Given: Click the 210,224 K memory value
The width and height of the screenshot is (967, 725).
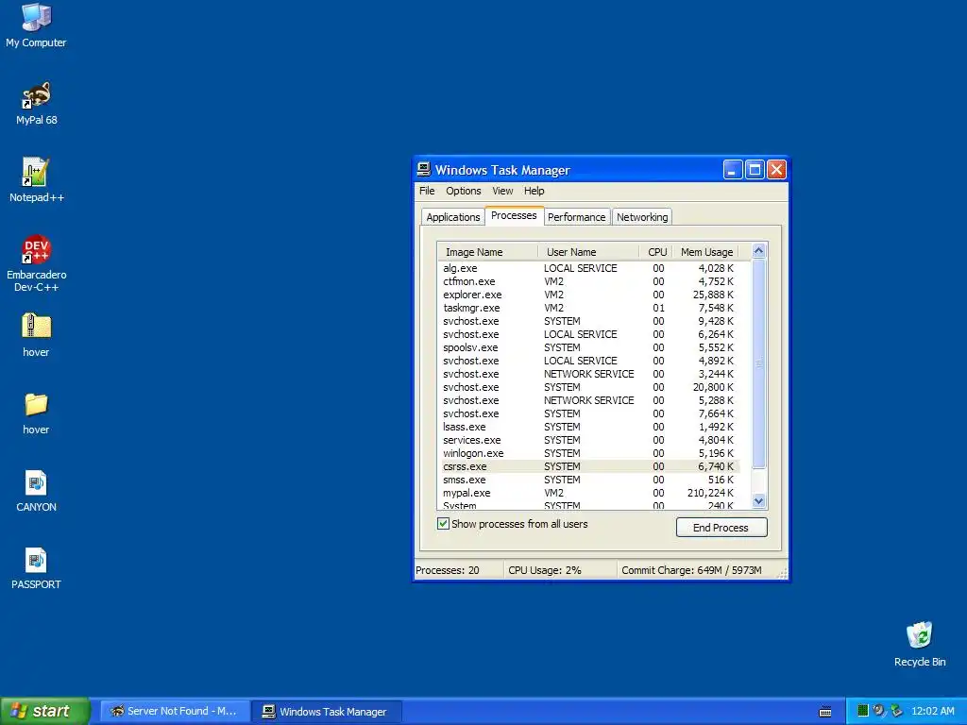Looking at the screenshot, I should pos(710,493).
